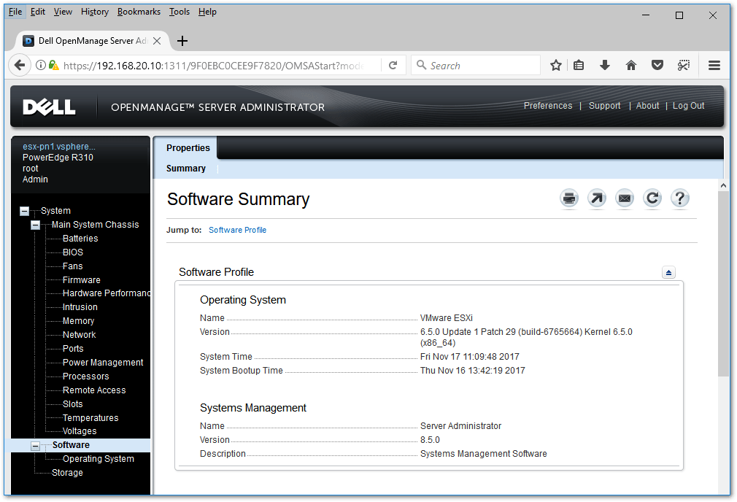Collapse the Main System Chassis node
The image size is (737, 502).
coord(35,225)
